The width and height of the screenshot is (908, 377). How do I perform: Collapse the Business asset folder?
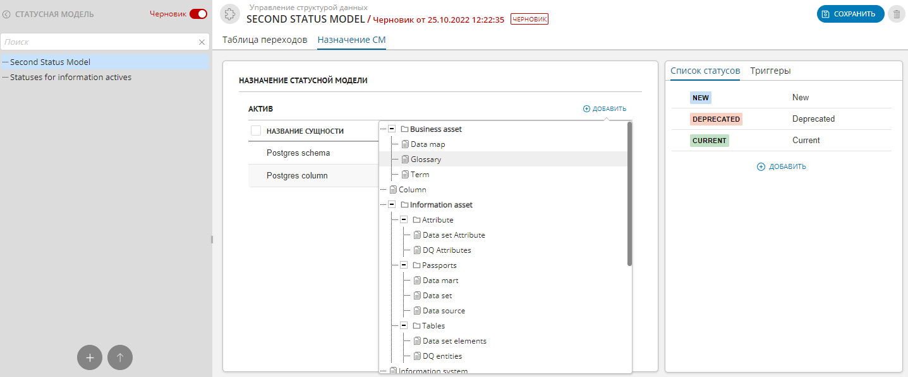pyautogui.click(x=392, y=129)
